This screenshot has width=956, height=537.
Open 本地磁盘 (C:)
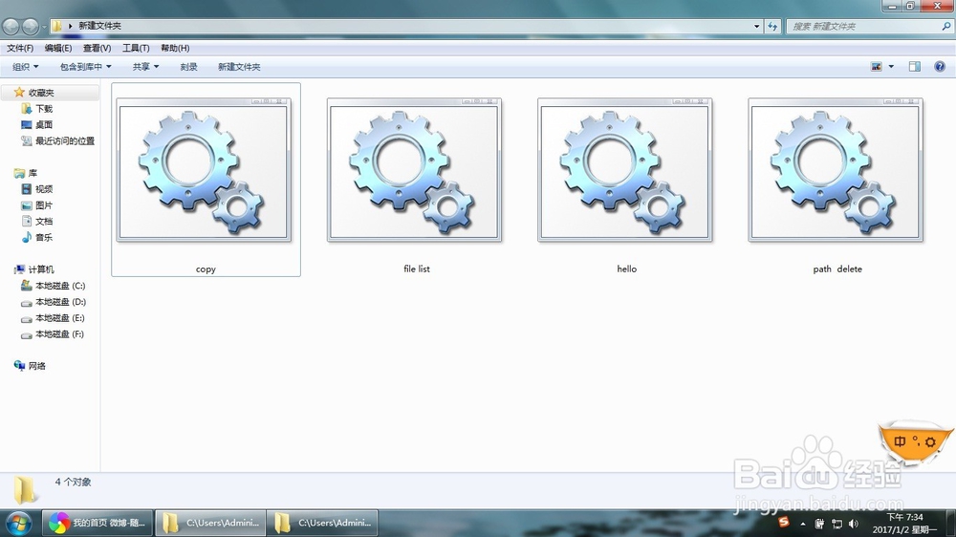click(60, 286)
